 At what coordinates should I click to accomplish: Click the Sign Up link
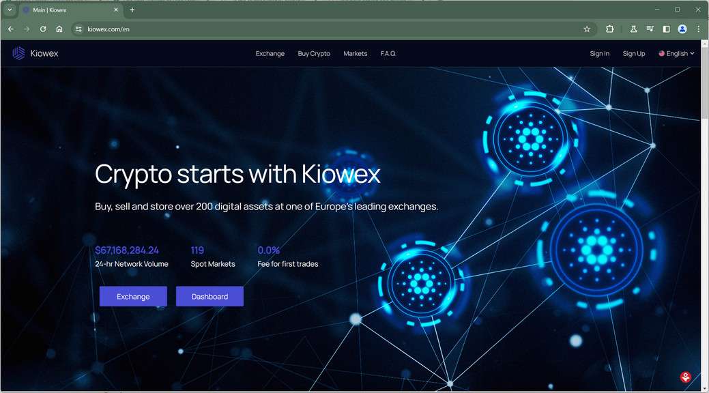633,53
